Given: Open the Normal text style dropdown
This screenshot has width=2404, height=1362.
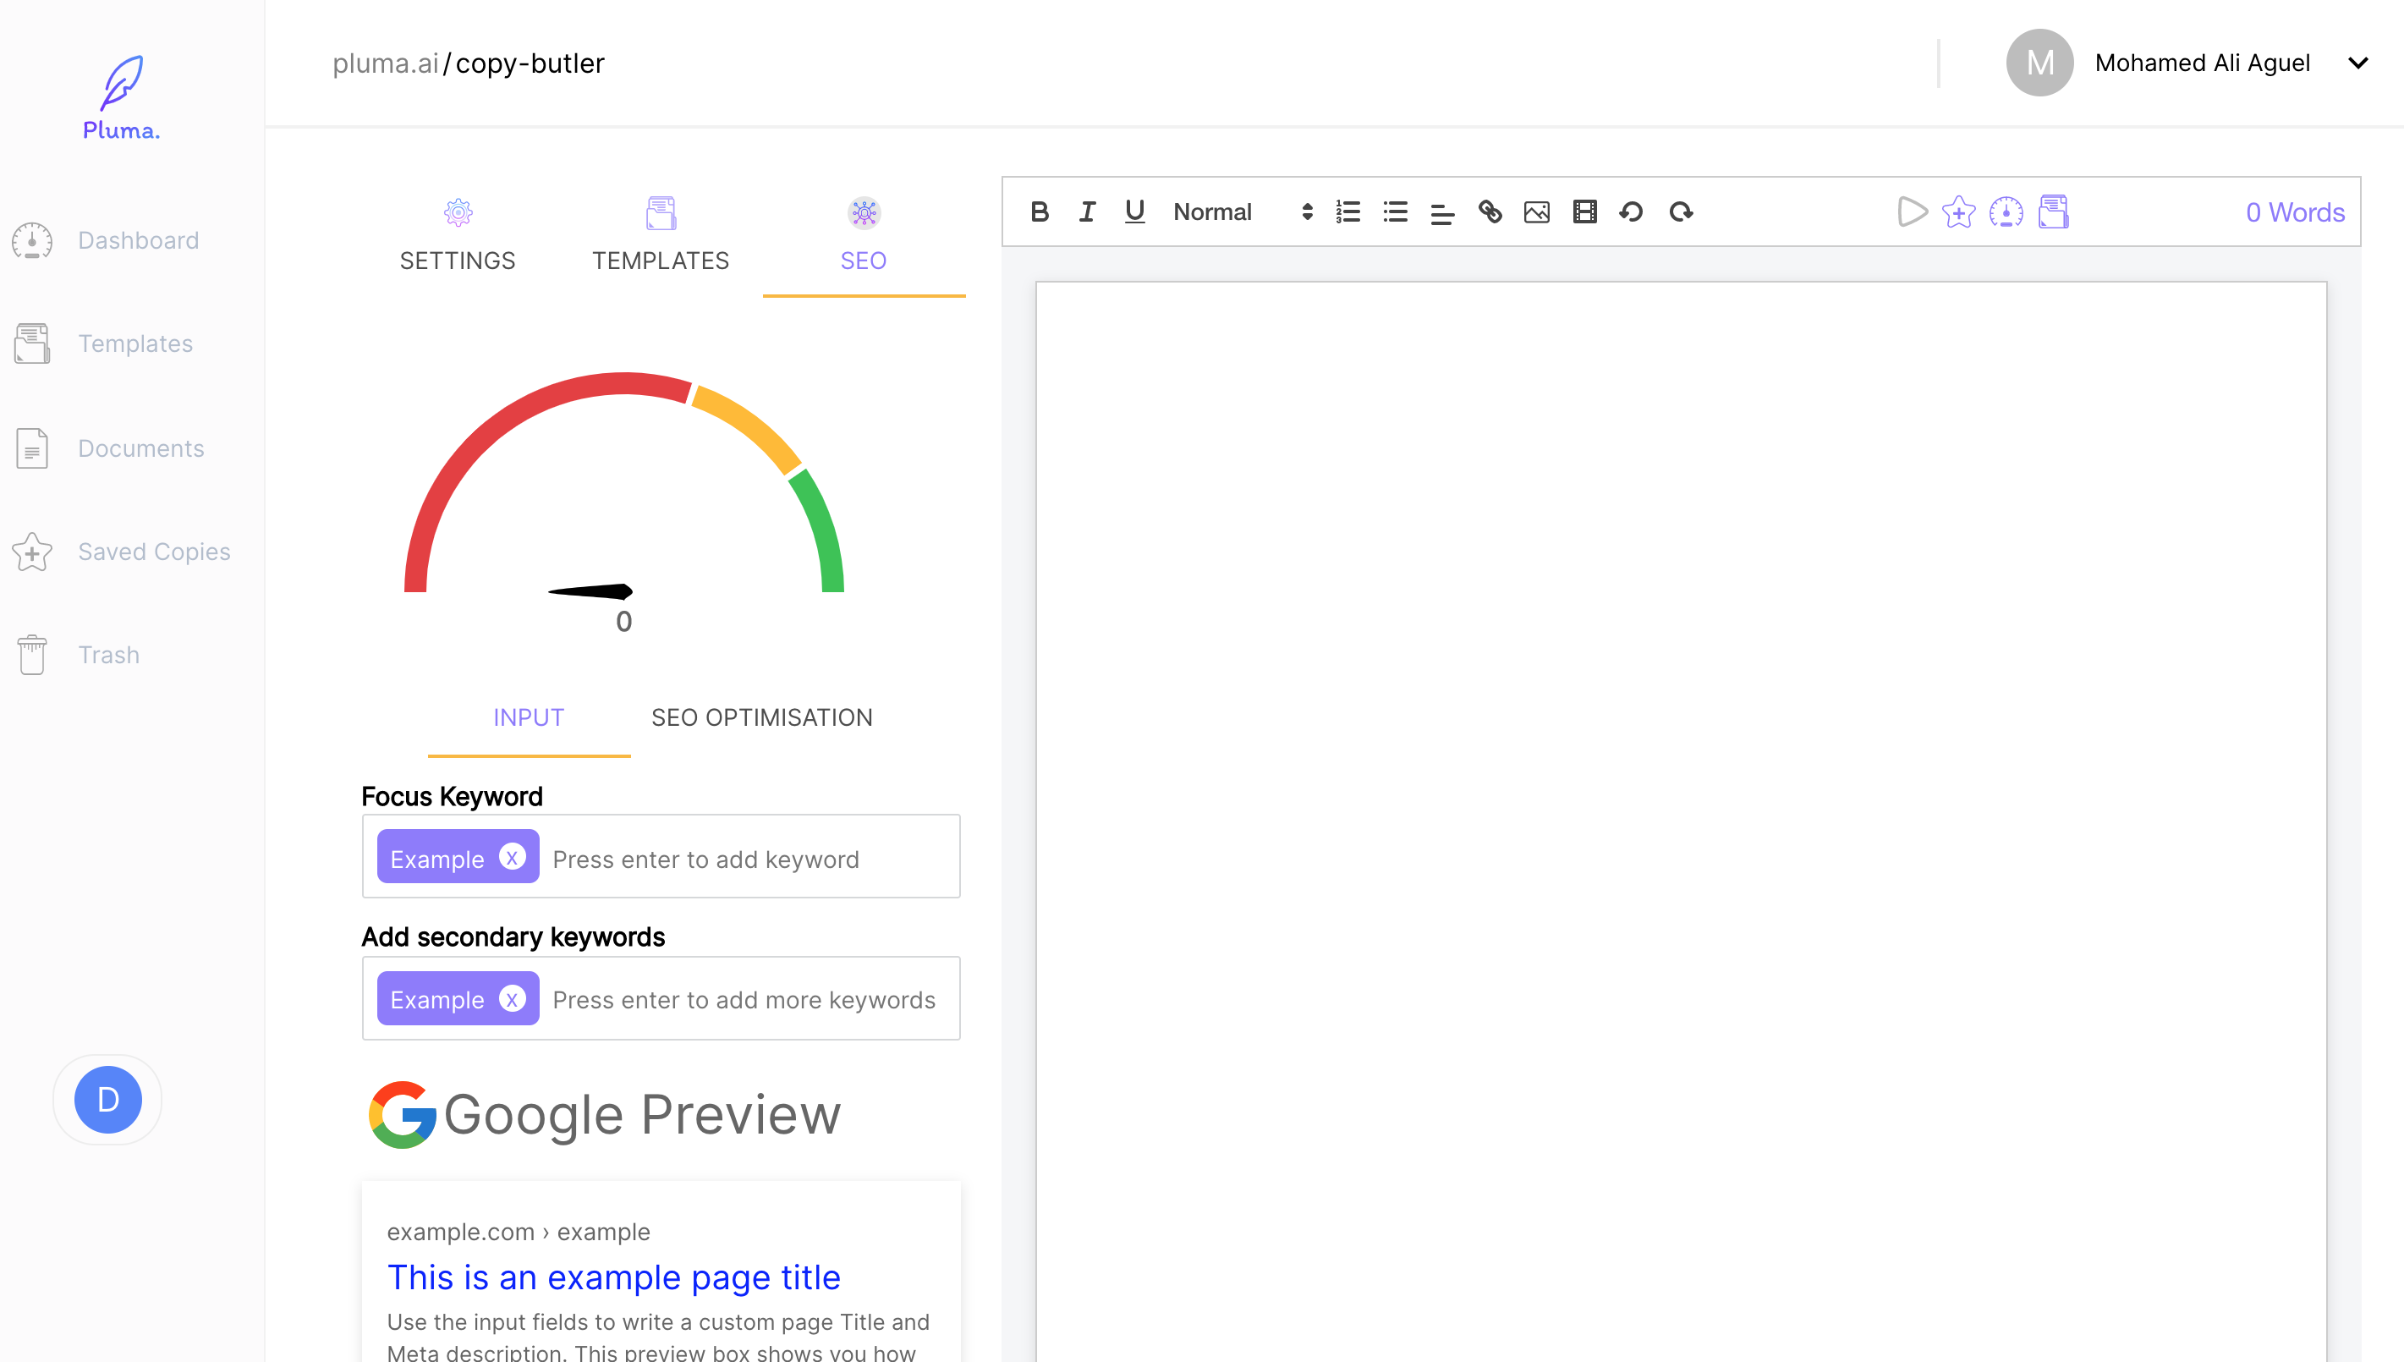Looking at the screenshot, I should [x=1242, y=212].
